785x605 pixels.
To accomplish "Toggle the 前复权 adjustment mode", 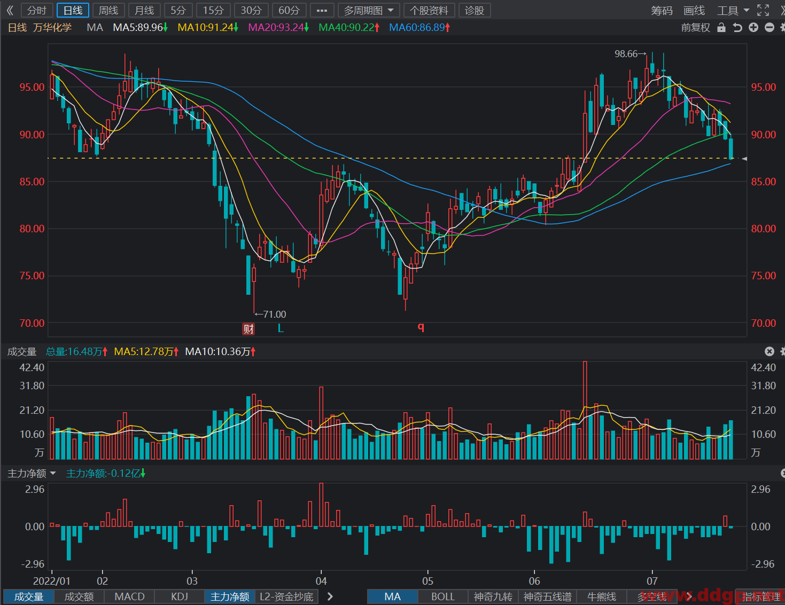I will (695, 27).
